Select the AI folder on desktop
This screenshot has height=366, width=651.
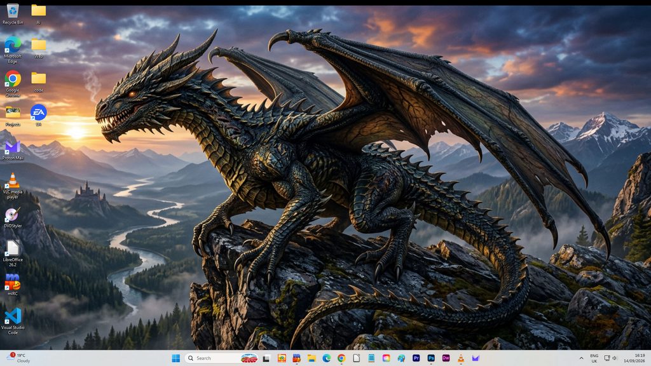click(x=39, y=14)
